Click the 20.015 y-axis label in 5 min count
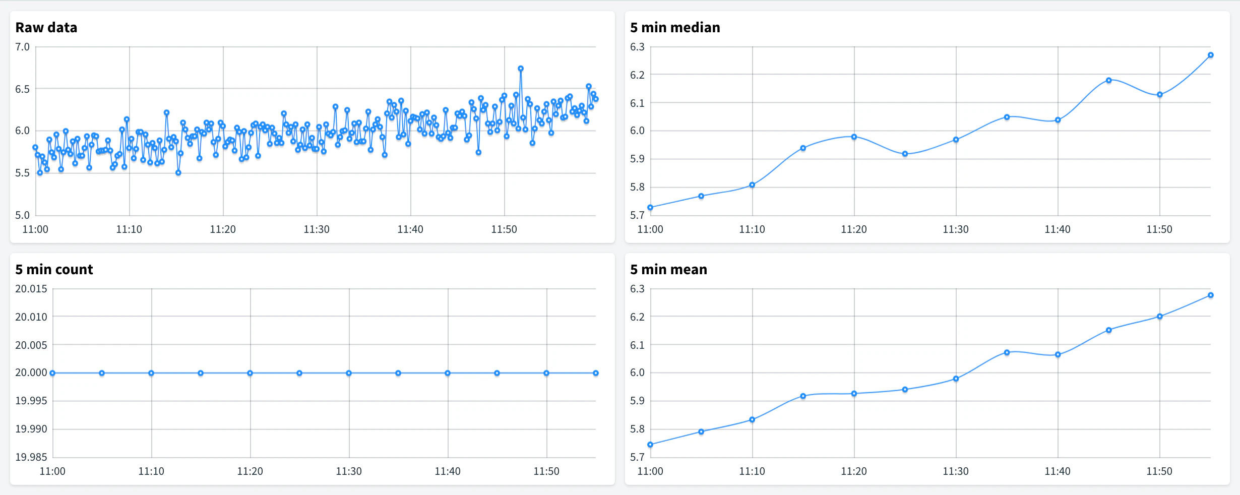1240x495 pixels. coord(31,289)
